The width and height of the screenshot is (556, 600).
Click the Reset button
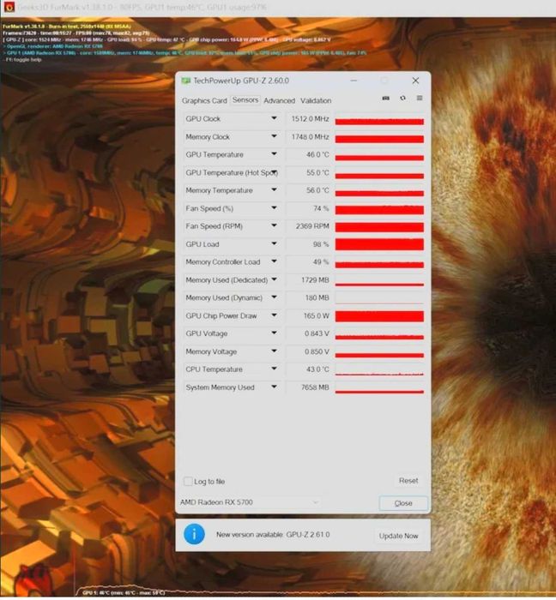(408, 483)
